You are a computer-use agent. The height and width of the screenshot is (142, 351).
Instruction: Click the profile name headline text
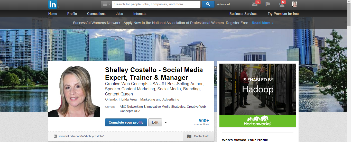[x=154, y=74]
